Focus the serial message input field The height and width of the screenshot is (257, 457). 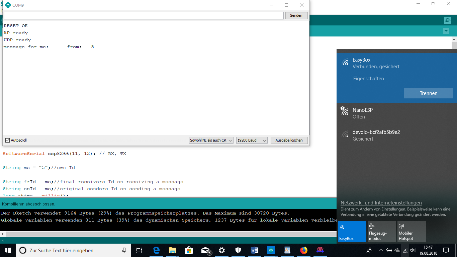point(144,15)
